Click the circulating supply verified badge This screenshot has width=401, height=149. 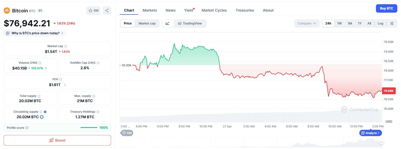(x=45, y=112)
